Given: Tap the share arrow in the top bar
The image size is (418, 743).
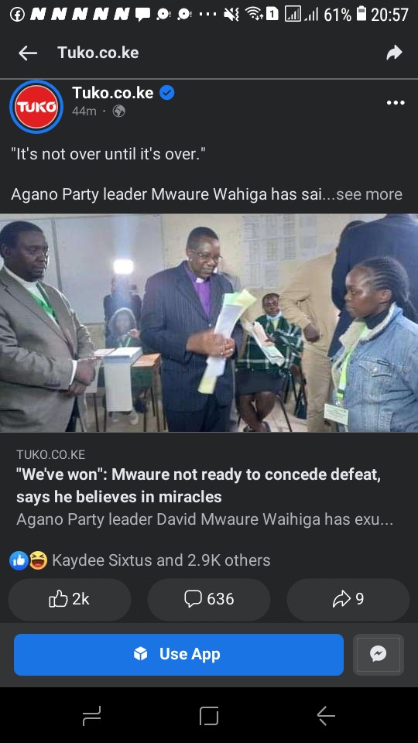Looking at the screenshot, I should [x=394, y=53].
